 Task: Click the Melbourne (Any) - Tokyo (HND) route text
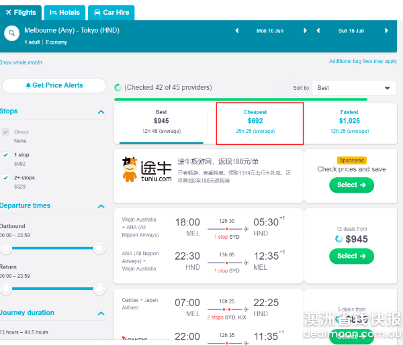pos(72,30)
